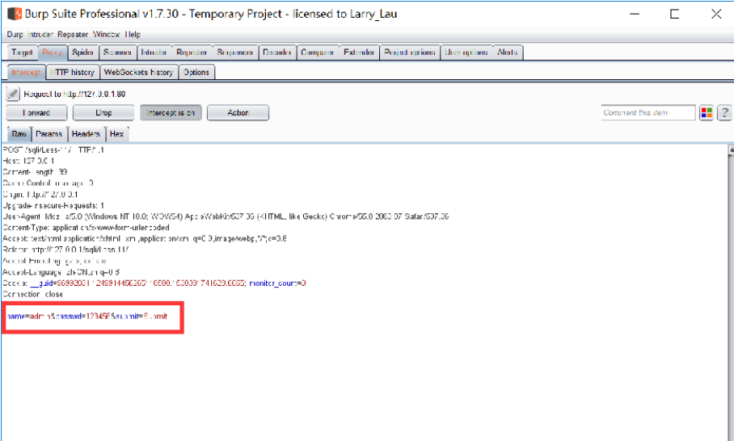Switch to the Project options tab
The image size is (734, 441).
point(410,52)
